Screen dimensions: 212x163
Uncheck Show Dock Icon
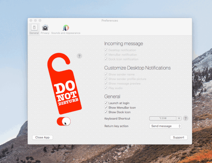[x=106, y=112]
